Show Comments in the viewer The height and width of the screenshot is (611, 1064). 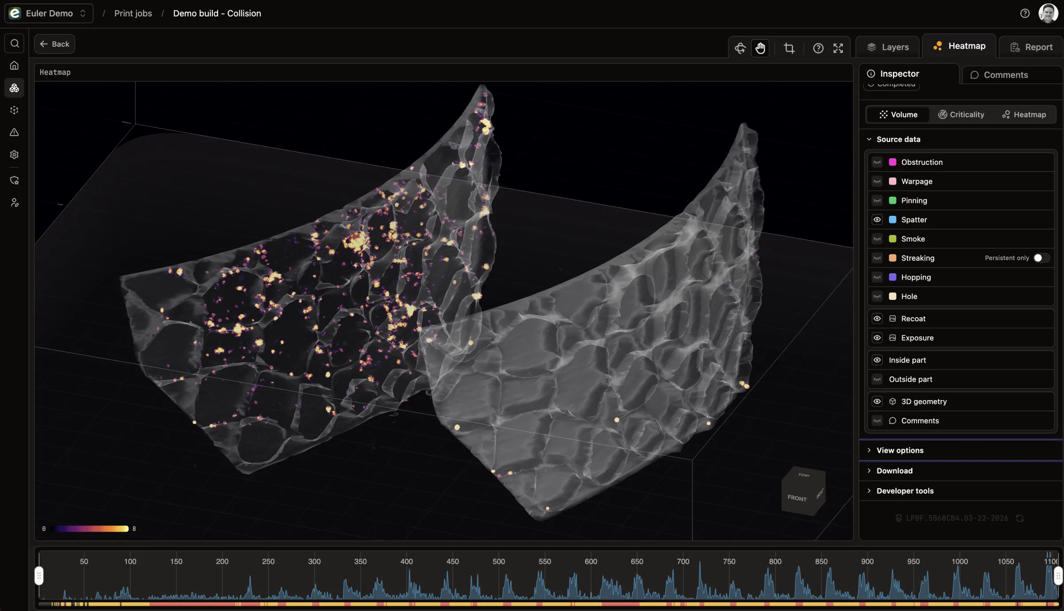(877, 420)
